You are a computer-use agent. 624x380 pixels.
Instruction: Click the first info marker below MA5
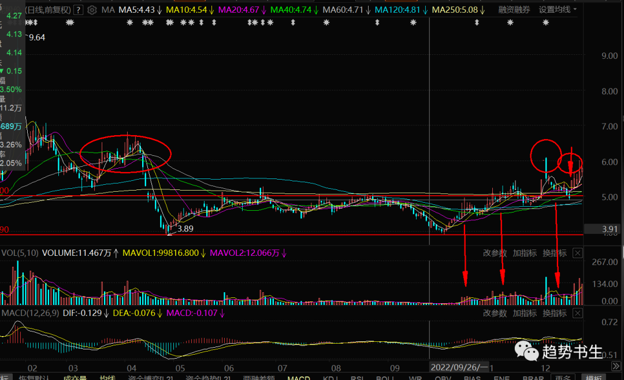(130, 23)
